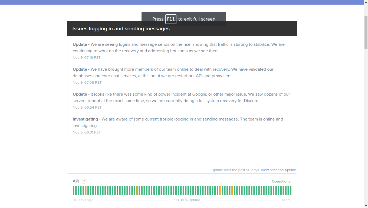Click the red outage bar in the API uptime chart
This screenshot has height=208, width=368.
117,191
